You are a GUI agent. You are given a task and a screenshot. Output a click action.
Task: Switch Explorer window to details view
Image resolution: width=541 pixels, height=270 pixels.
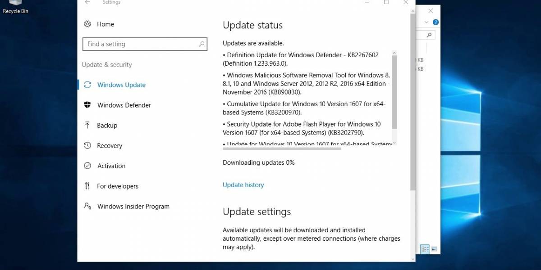[424, 249]
